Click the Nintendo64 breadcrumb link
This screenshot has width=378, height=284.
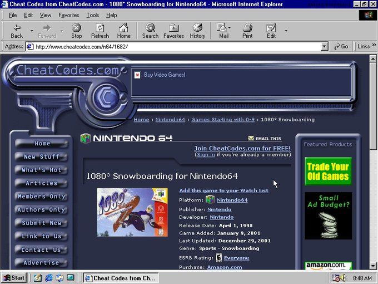(x=170, y=120)
